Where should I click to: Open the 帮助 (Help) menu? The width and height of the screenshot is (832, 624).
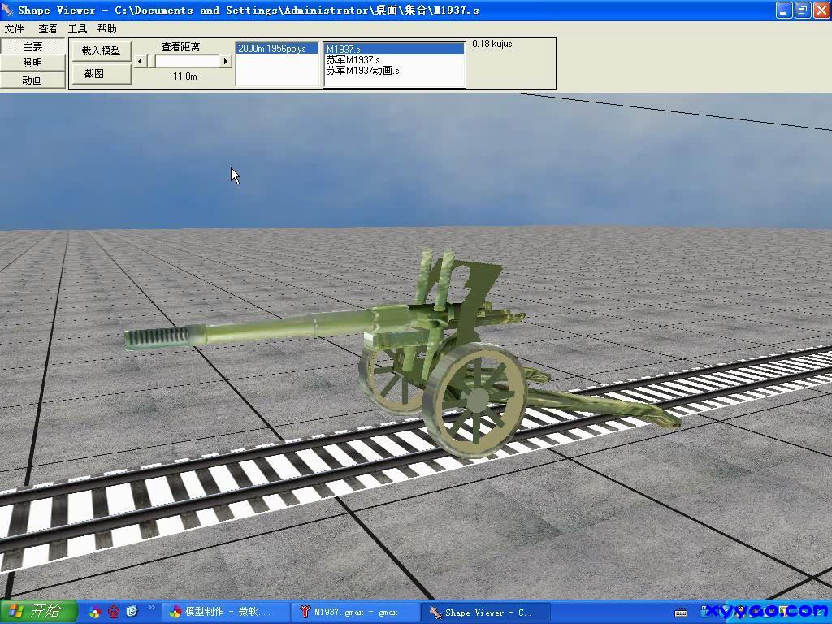[106, 29]
